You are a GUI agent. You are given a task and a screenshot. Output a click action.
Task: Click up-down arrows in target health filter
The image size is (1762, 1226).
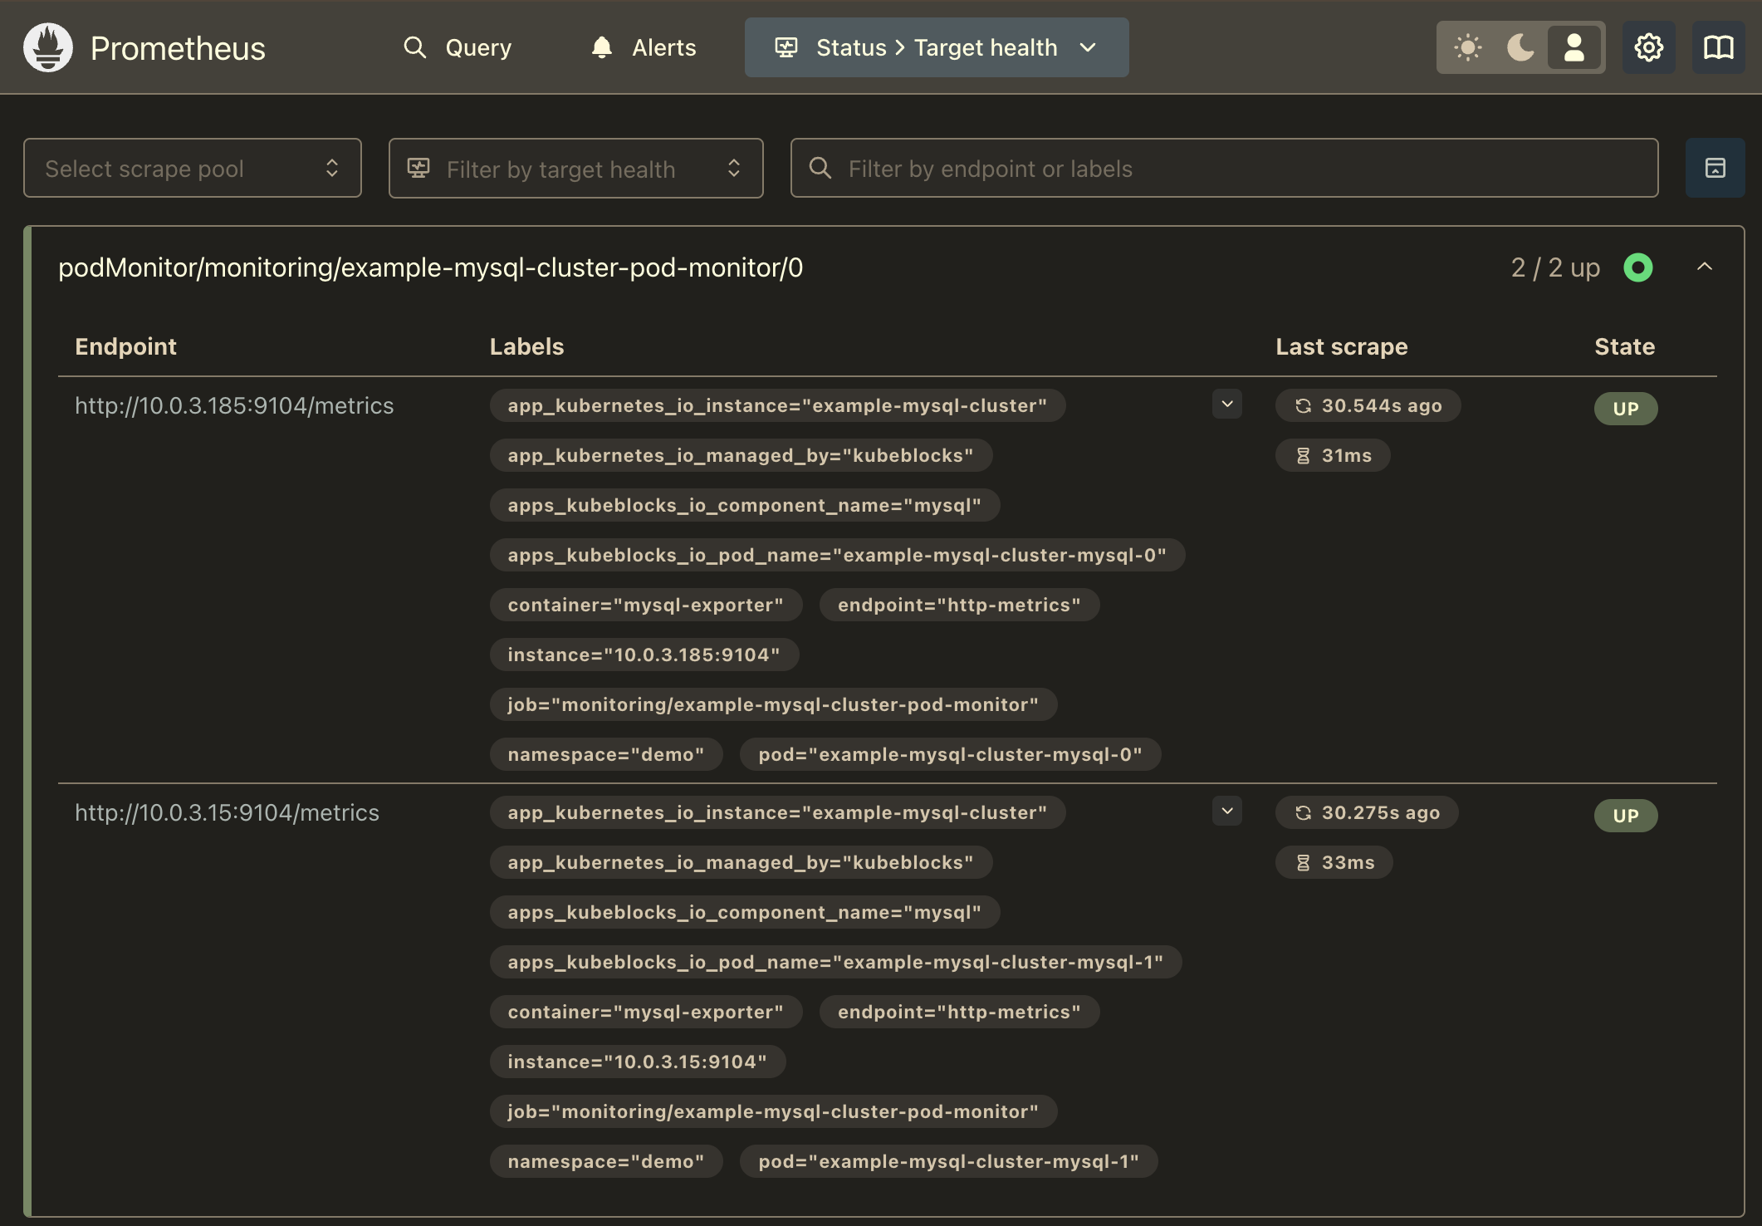point(734,168)
